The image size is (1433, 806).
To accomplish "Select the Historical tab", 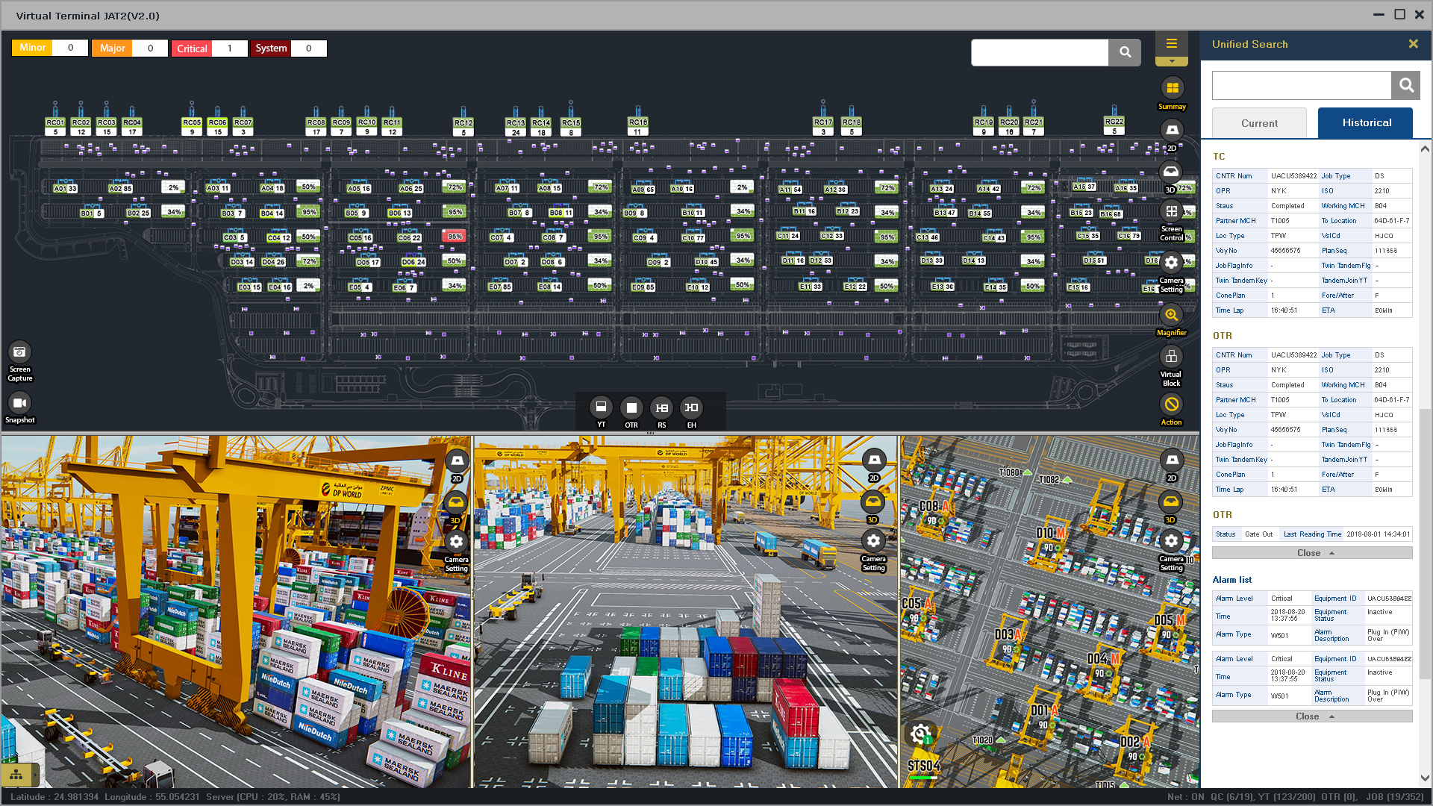I will [x=1365, y=123].
